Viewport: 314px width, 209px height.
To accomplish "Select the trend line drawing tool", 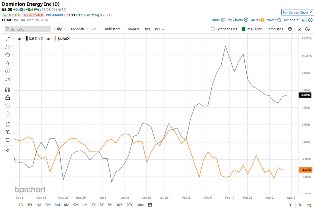I will pyautogui.click(x=8, y=39).
